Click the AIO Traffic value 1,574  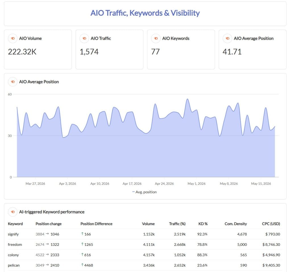89,52
